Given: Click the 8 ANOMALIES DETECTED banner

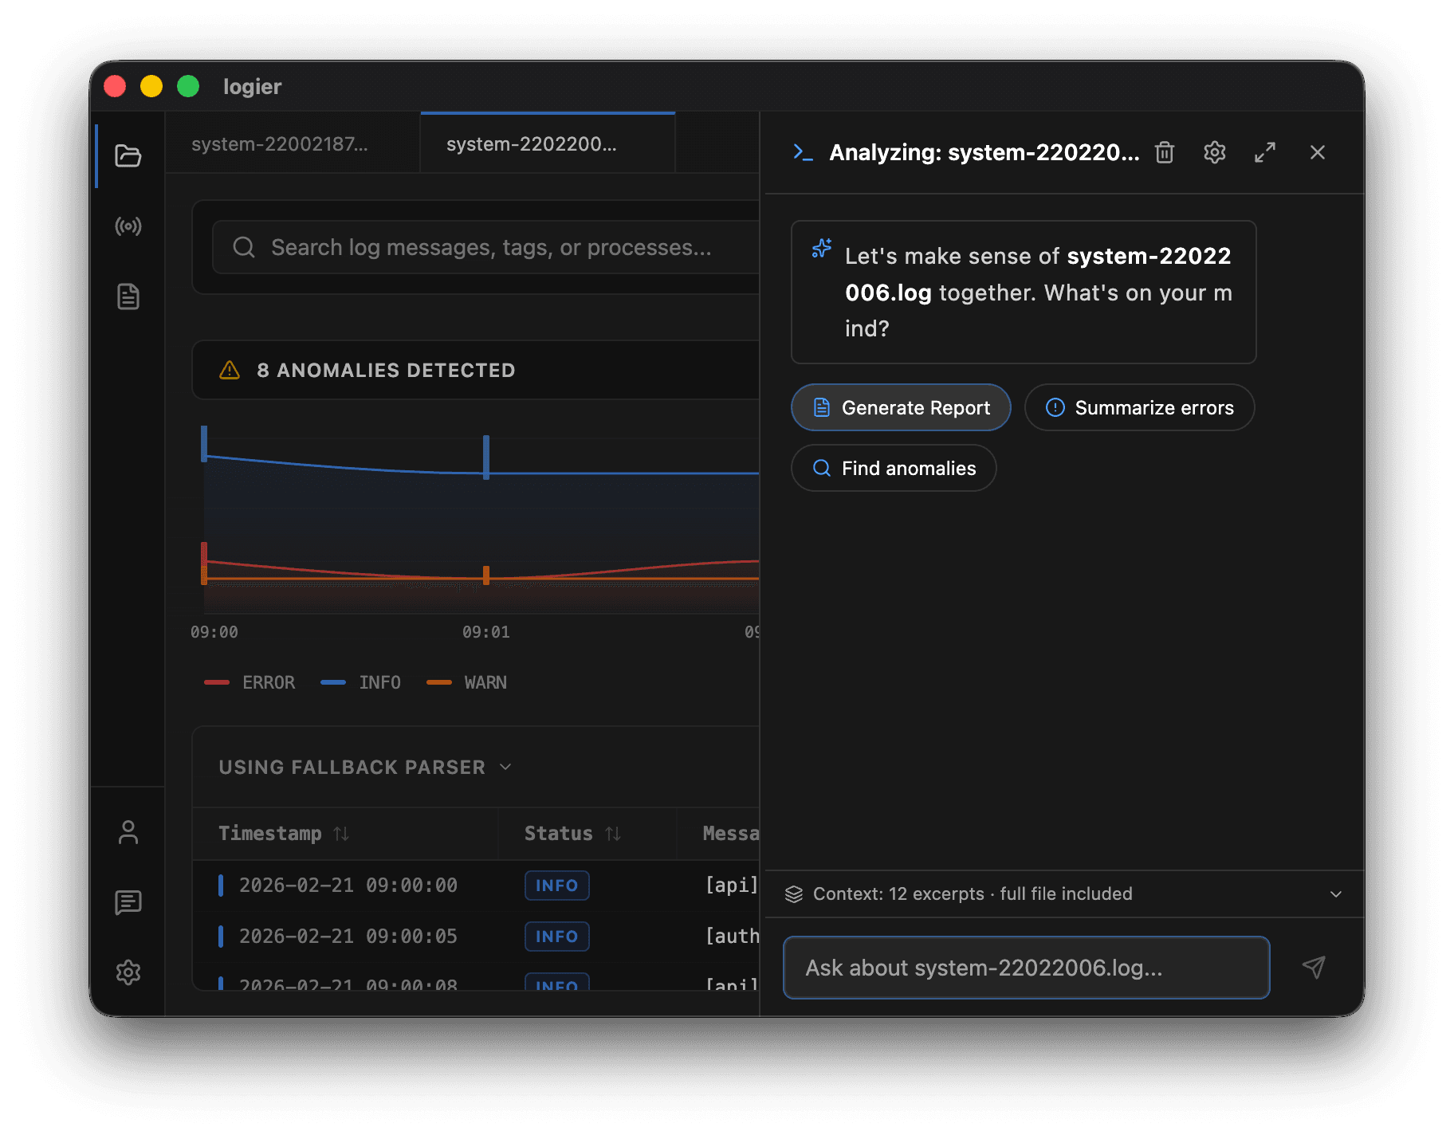Looking at the screenshot, I should (476, 370).
